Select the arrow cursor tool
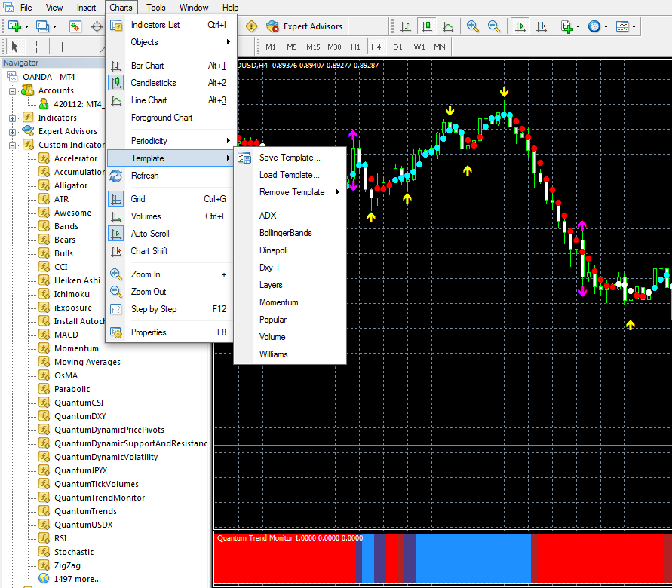672x588 pixels. tap(15, 47)
